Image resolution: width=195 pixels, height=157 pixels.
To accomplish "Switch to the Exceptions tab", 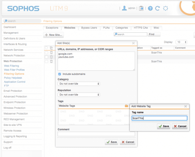I will pyautogui.click(x=52, y=28).
